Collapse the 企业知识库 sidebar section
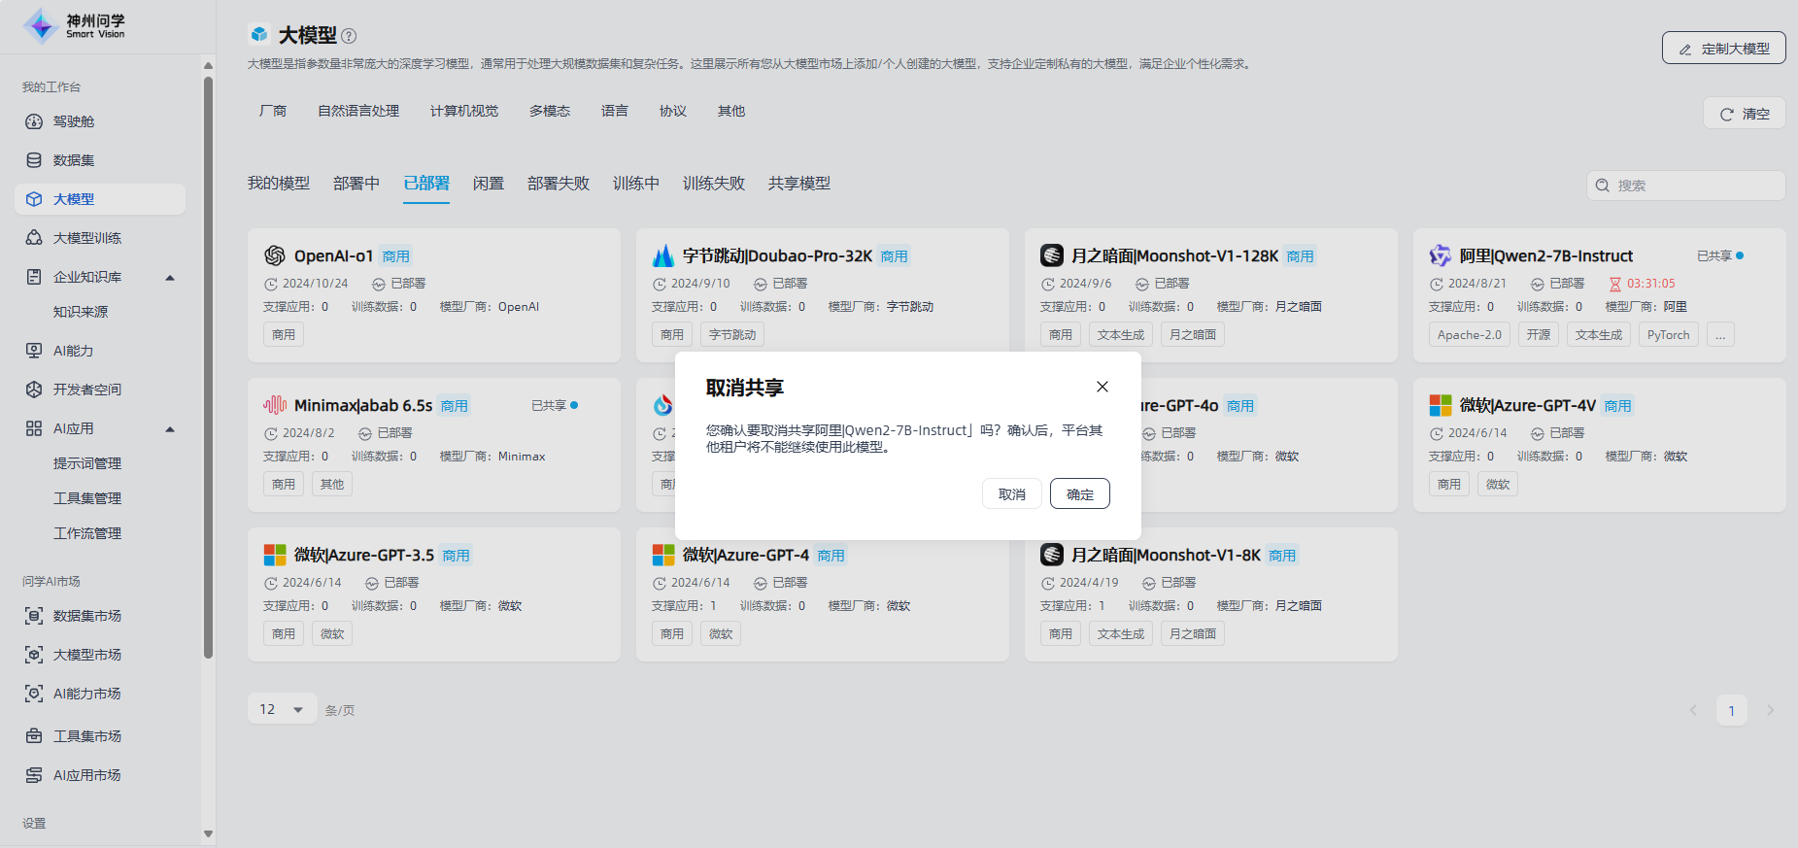This screenshot has height=848, width=1798. (x=170, y=278)
